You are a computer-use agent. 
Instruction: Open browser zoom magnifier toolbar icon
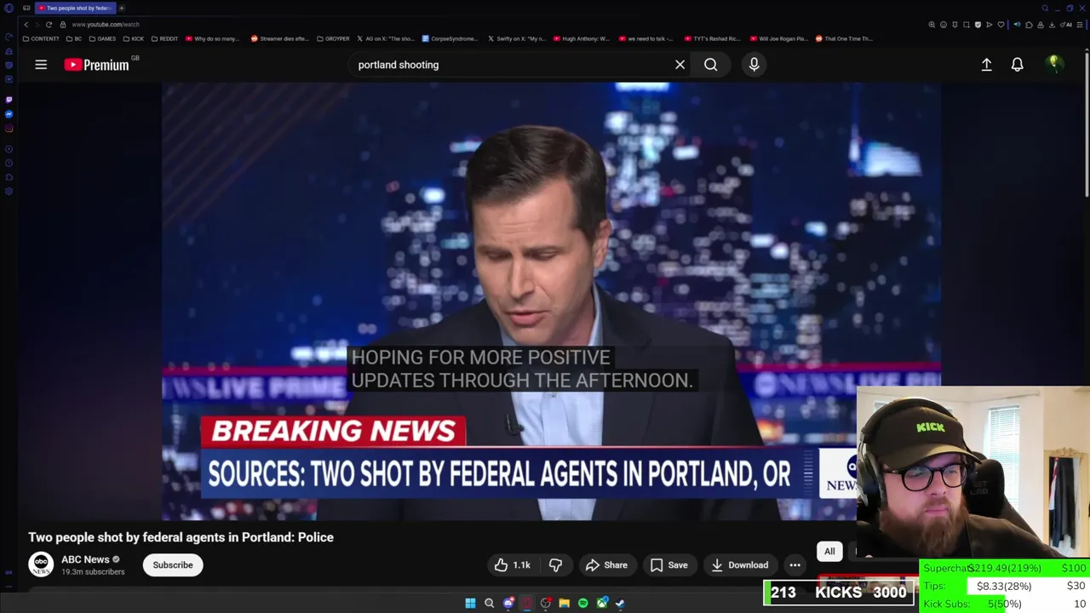click(932, 25)
